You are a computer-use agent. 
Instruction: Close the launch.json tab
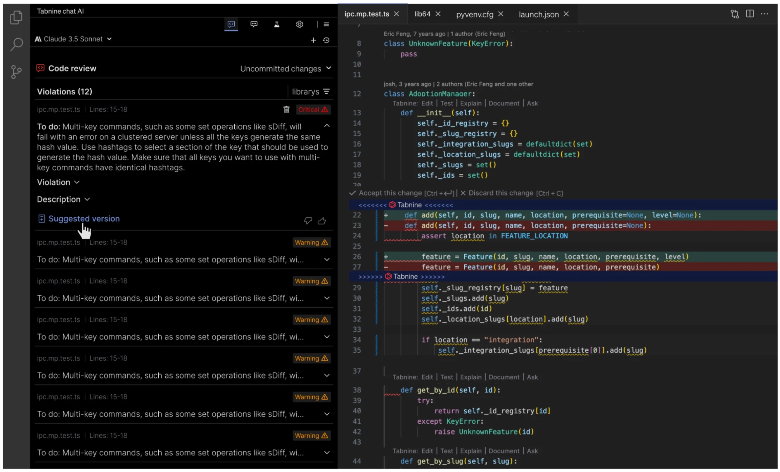point(566,14)
